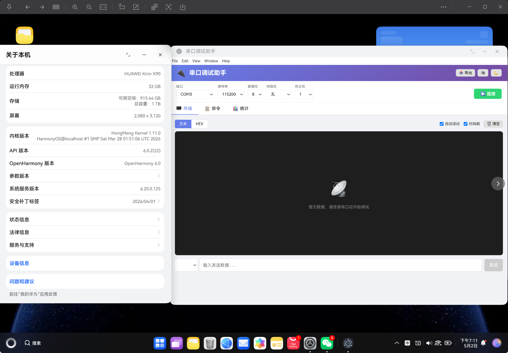This screenshot has width=508, height=353.
Task: Switch terminal display to 文本 mode
Action: click(x=183, y=124)
